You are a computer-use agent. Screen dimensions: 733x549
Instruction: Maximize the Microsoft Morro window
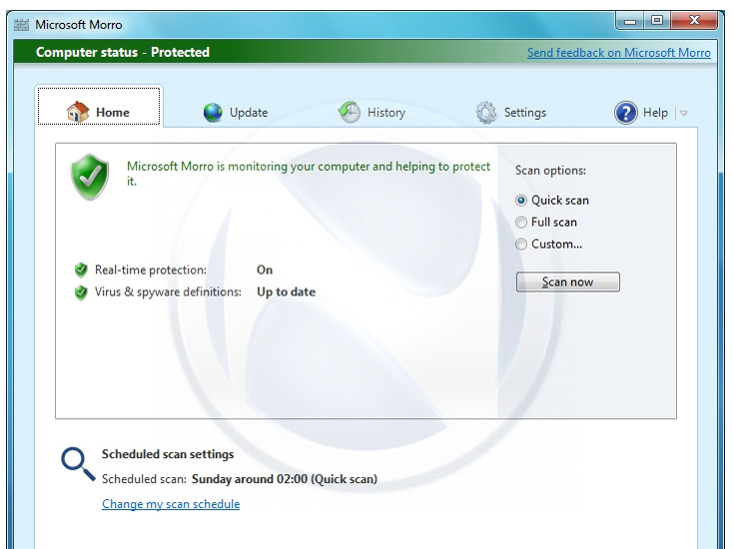click(657, 21)
